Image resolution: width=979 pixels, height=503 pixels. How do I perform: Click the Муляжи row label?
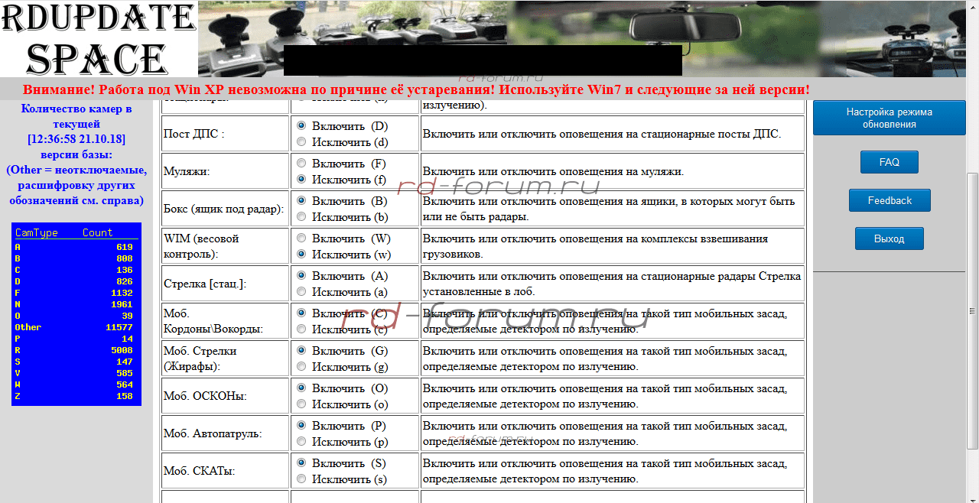(x=185, y=171)
